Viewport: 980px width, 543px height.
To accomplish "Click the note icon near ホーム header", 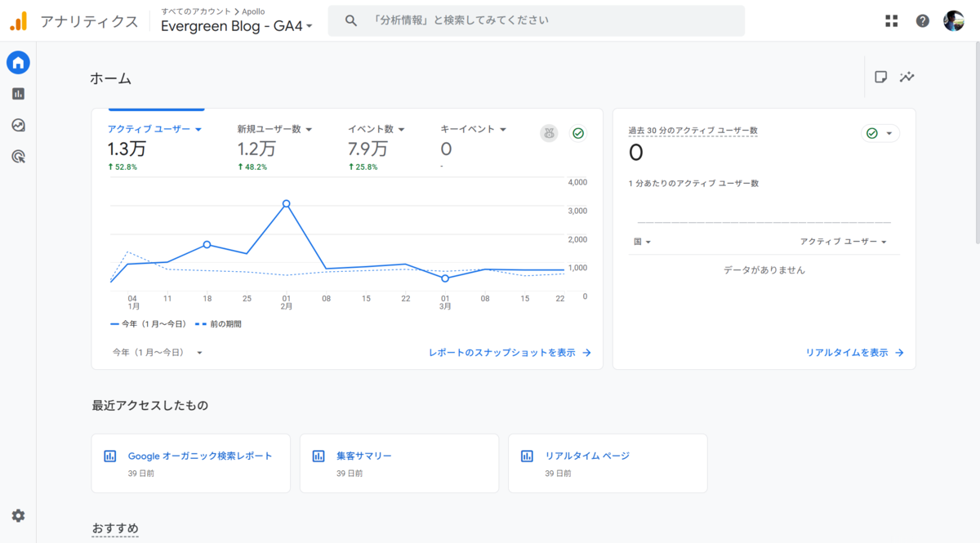I will pyautogui.click(x=880, y=77).
